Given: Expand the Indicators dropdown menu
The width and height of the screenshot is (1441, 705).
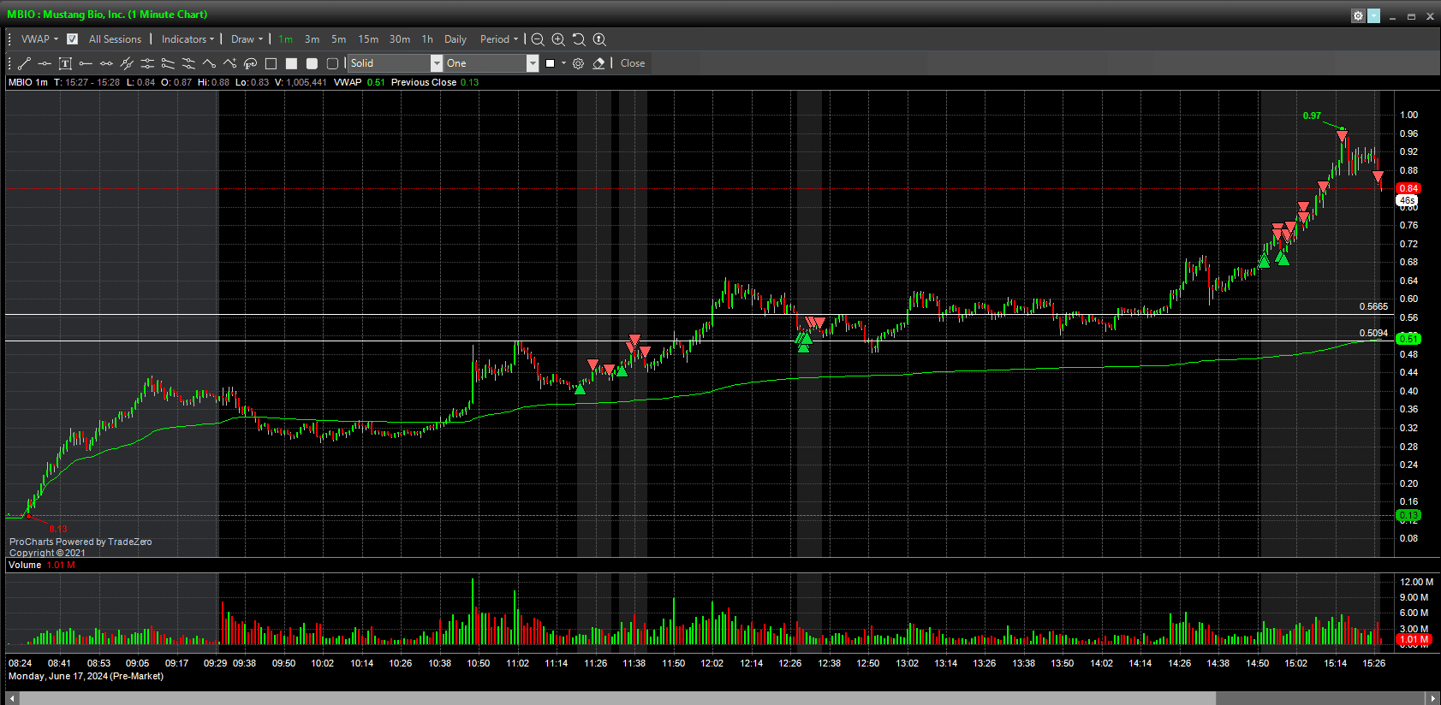Looking at the screenshot, I should (x=188, y=39).
